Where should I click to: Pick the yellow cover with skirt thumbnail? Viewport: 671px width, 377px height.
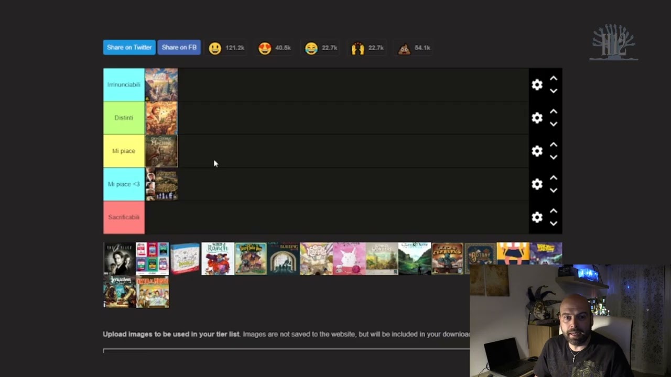coord(513,253)
